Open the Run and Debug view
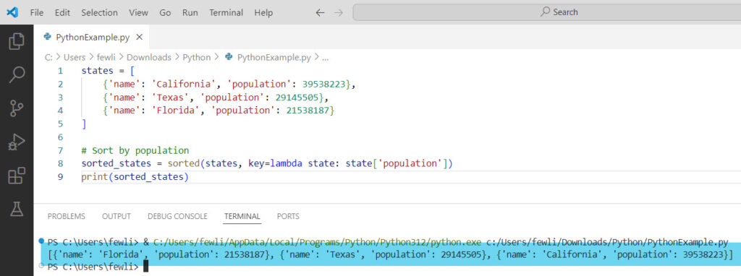Viewport: 741px width, 276px height. coord(17,142)
